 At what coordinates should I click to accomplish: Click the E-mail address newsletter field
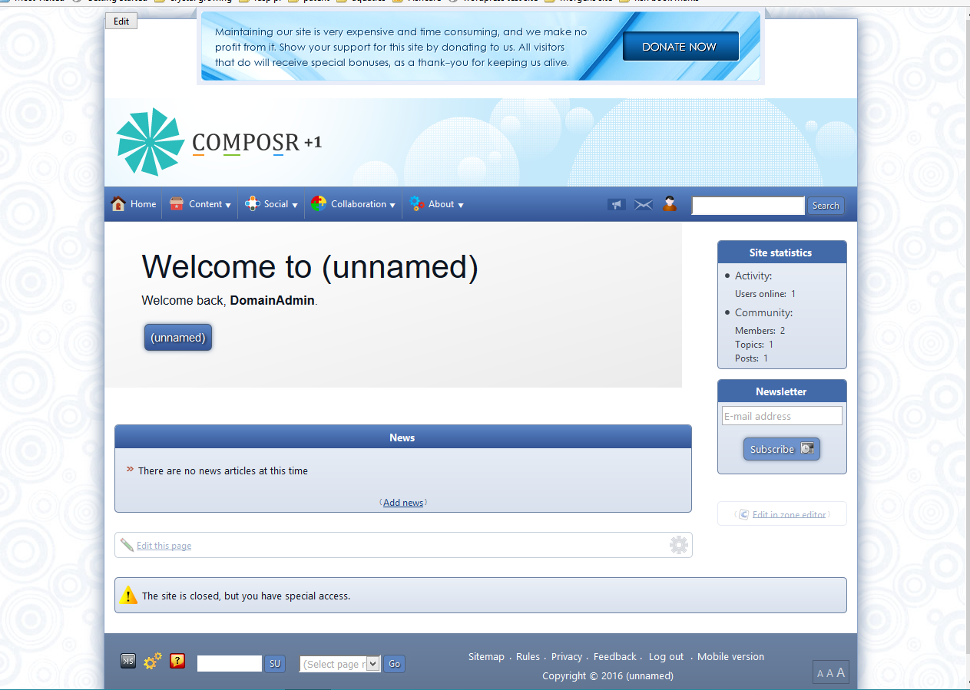coord(781,416)
